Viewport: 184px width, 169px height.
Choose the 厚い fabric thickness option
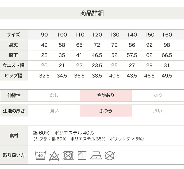[158, 111]
